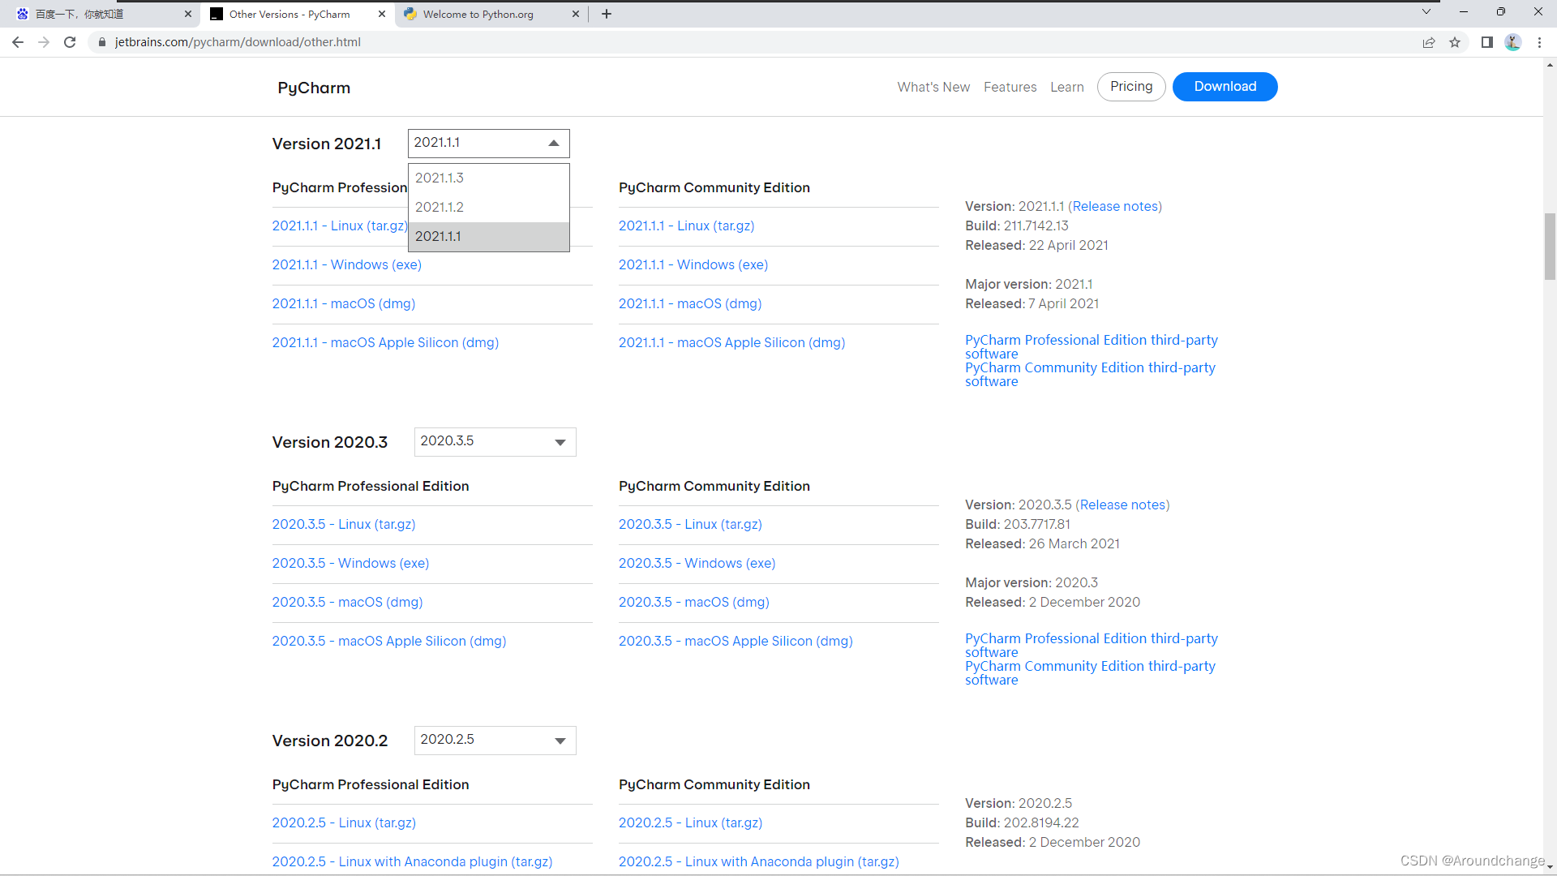Open Release notes for version 2020.3.5
The width and height of the screenshot is (1557, 876).
coord(1122,505)
